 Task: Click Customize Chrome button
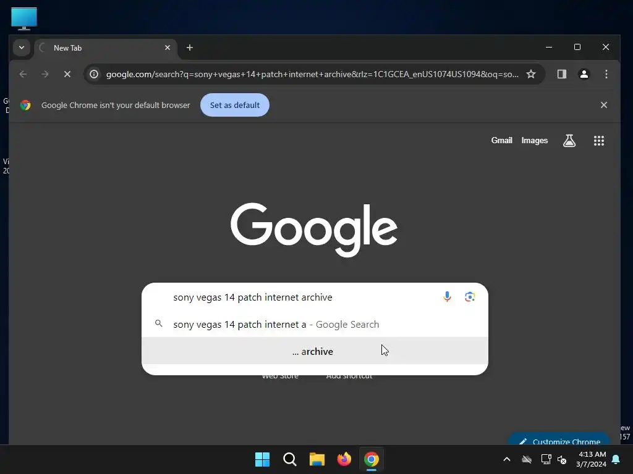point(559,439)
